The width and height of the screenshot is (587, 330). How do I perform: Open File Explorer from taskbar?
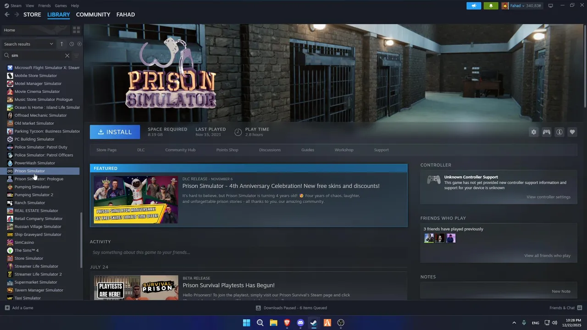tap(273, 323)
